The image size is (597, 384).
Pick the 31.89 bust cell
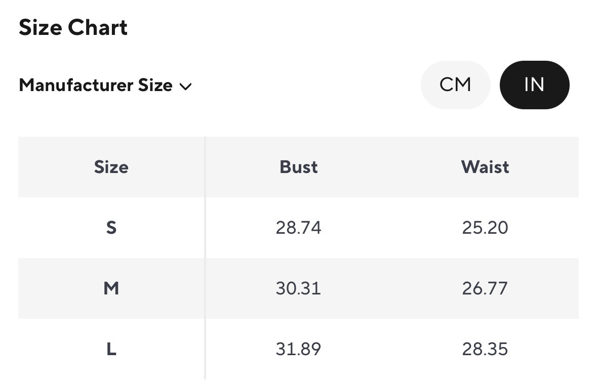[298, 349]
